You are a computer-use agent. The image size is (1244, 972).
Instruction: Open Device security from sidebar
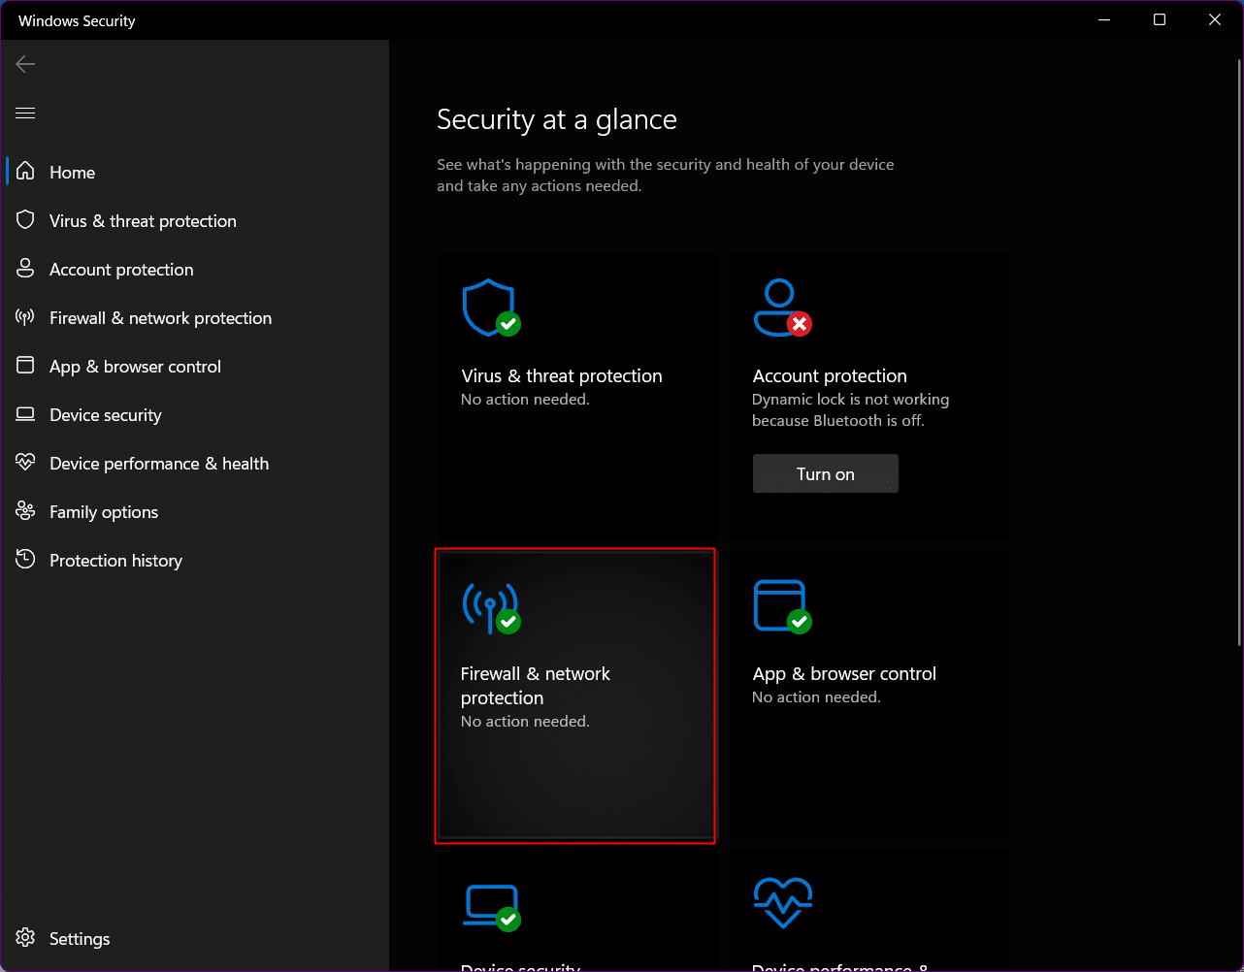[194, 414]
